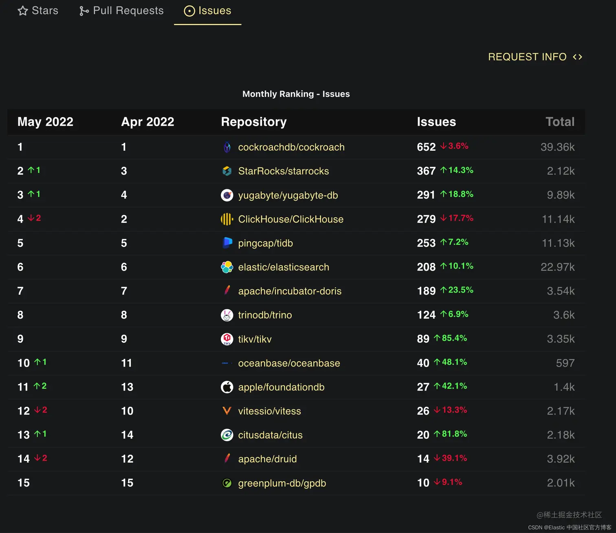This screenshot has height=533, width=616.
Task: Click the Apr 2022 column header
Action: [147, 122]
